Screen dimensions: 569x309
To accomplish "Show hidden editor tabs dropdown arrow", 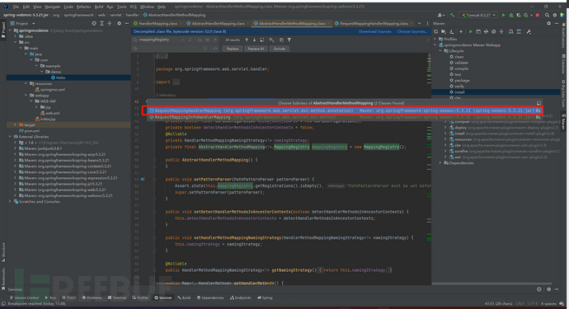I will [x=419, y=23].
